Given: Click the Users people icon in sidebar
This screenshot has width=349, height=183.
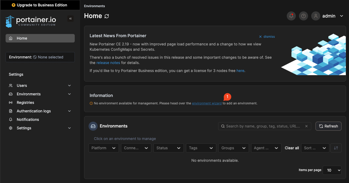Looking at the screenshot, I should pyautogui.click(x=11, y=86).
